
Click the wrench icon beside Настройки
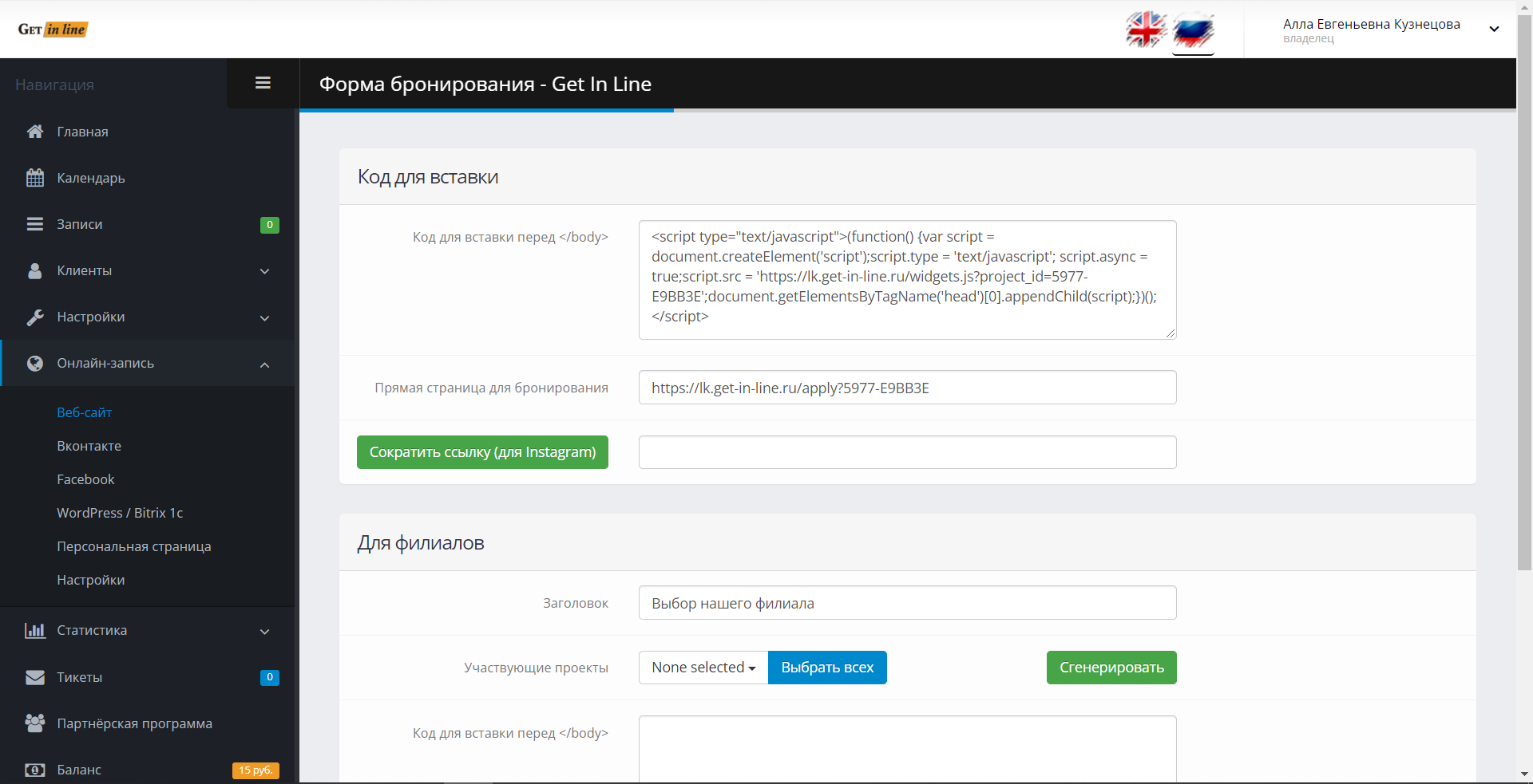click(35, 317)
